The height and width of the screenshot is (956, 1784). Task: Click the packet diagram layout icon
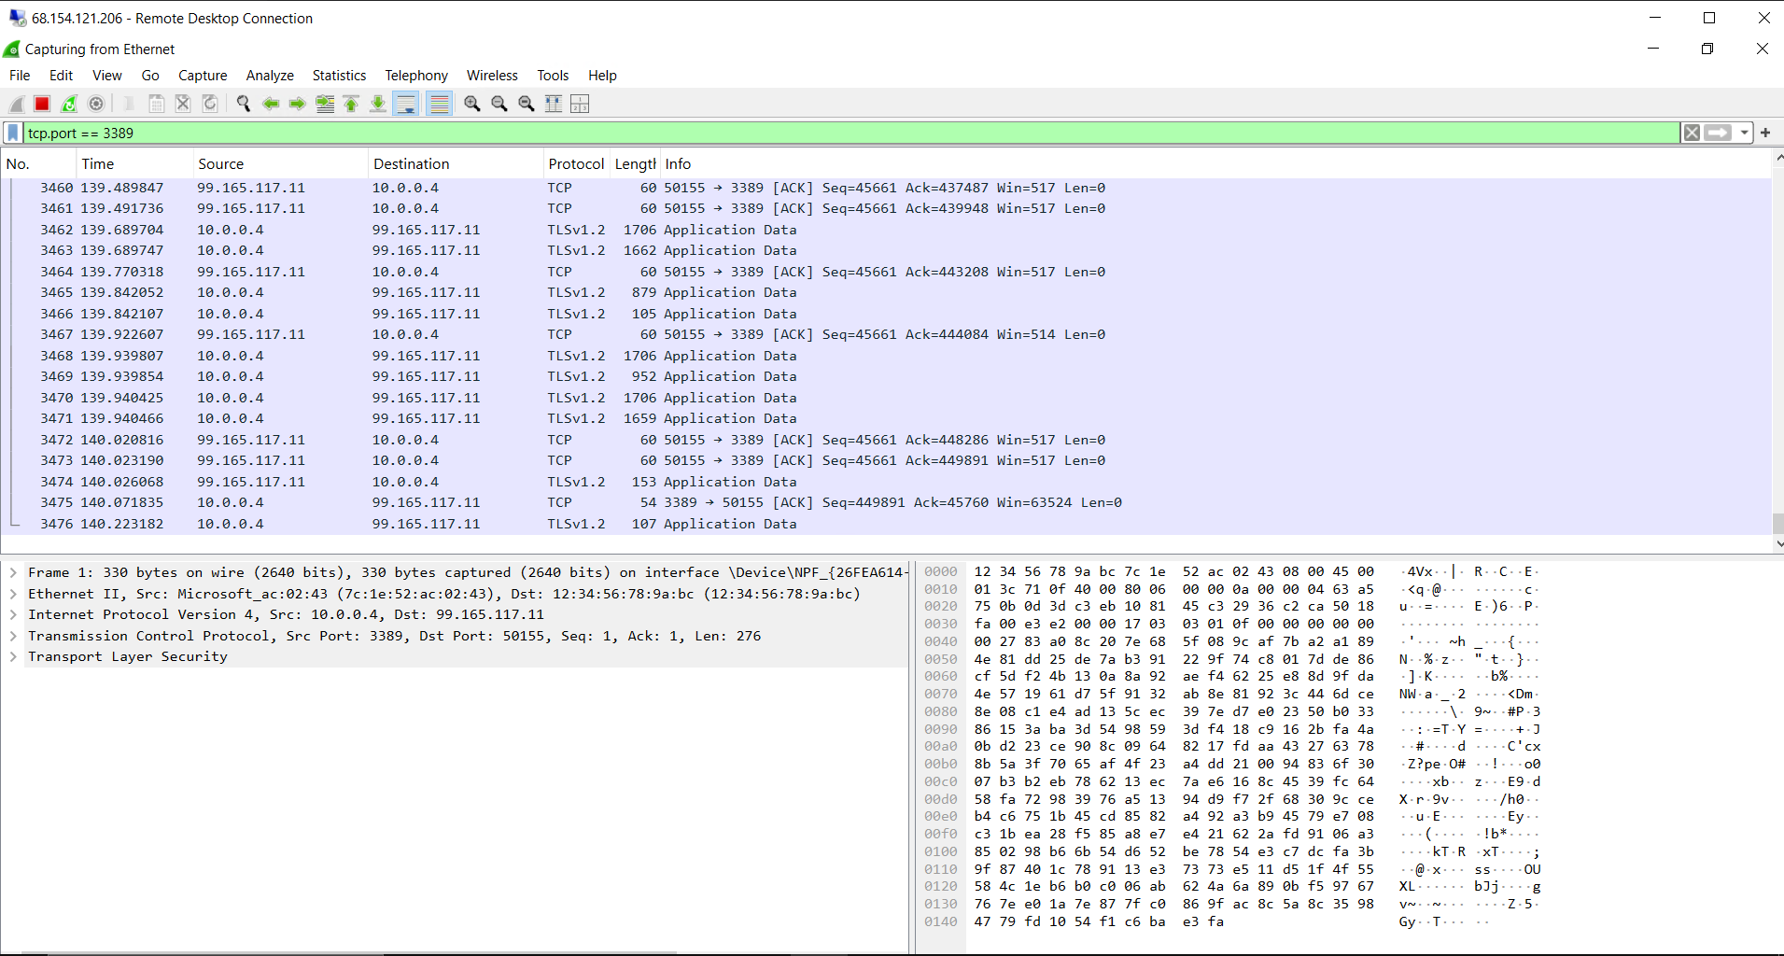click(x=580, y=104)
